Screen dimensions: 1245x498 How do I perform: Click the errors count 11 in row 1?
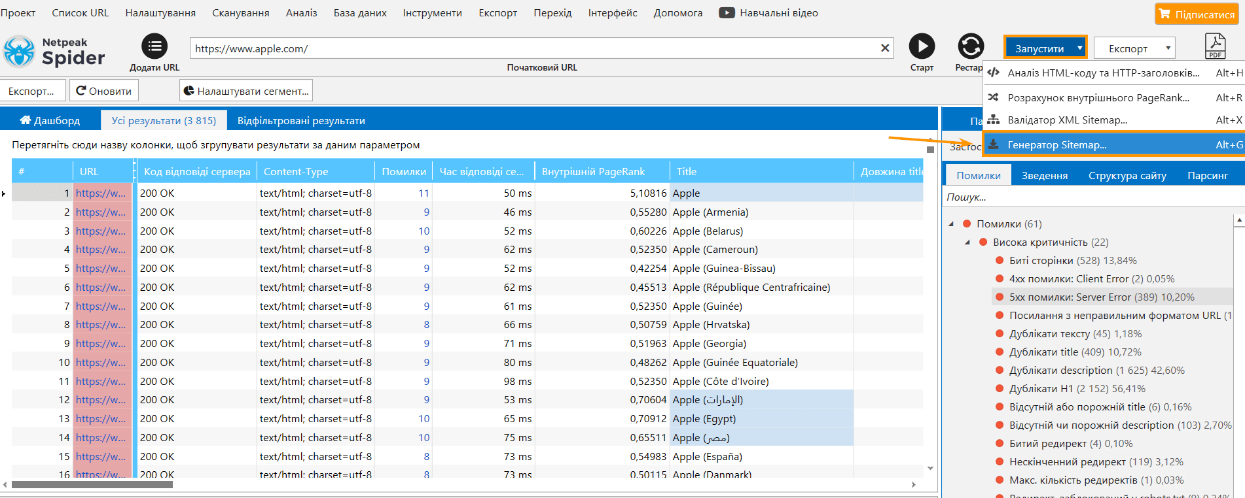[424, 193]
